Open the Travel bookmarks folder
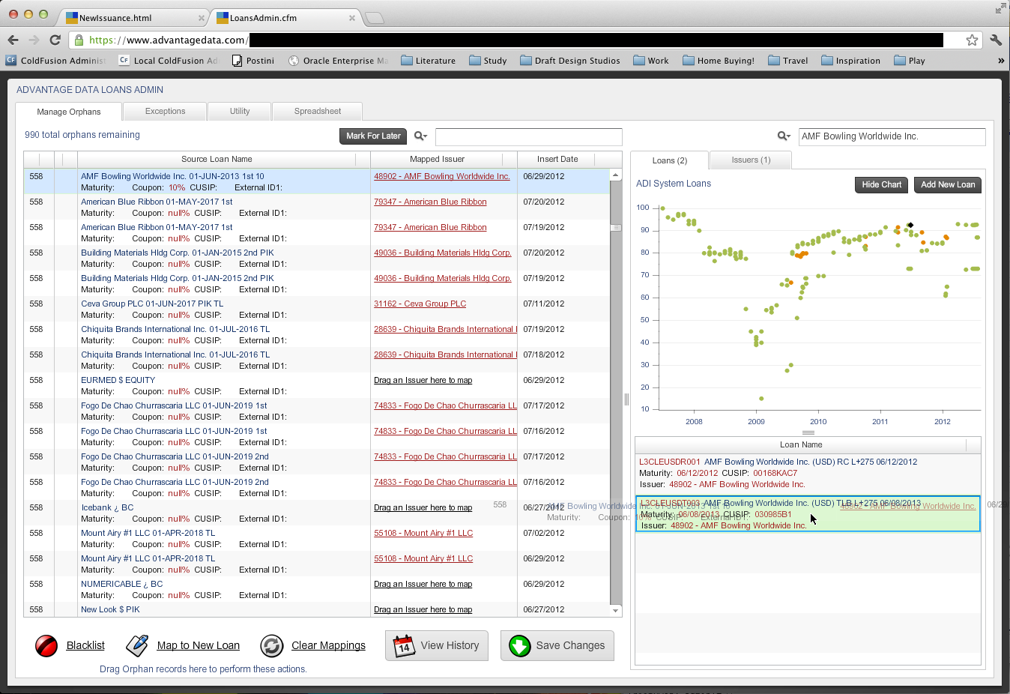The width and height of the screenshot is (1010, 694). pyautogui.click(x=788, y=61)
